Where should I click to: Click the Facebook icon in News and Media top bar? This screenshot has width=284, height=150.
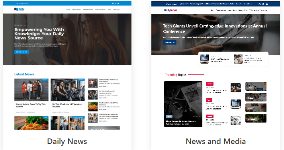(x=260, y=4)
